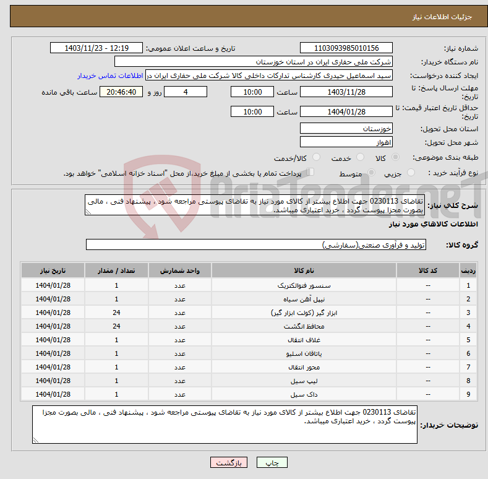488x479 pixels.
Task: Click the remaining days field showing 4
Action: pos(186,92)
